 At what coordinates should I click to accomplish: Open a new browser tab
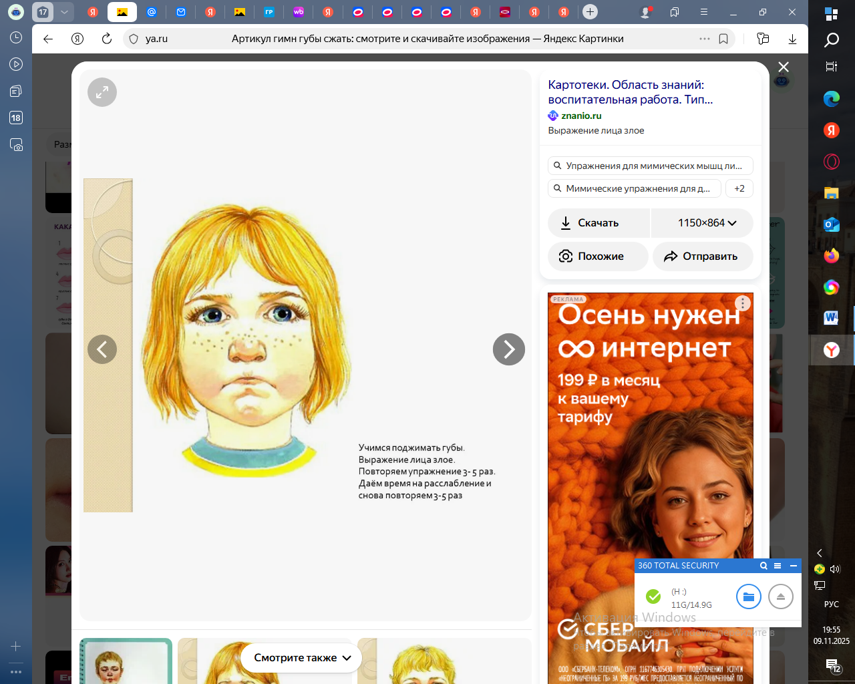(590, 12)
